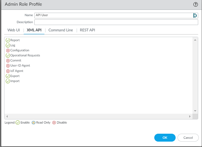This screenshot has height=147, width=202.
Task: Toggle the Report permission status icon
Action: tap(8, 40)
